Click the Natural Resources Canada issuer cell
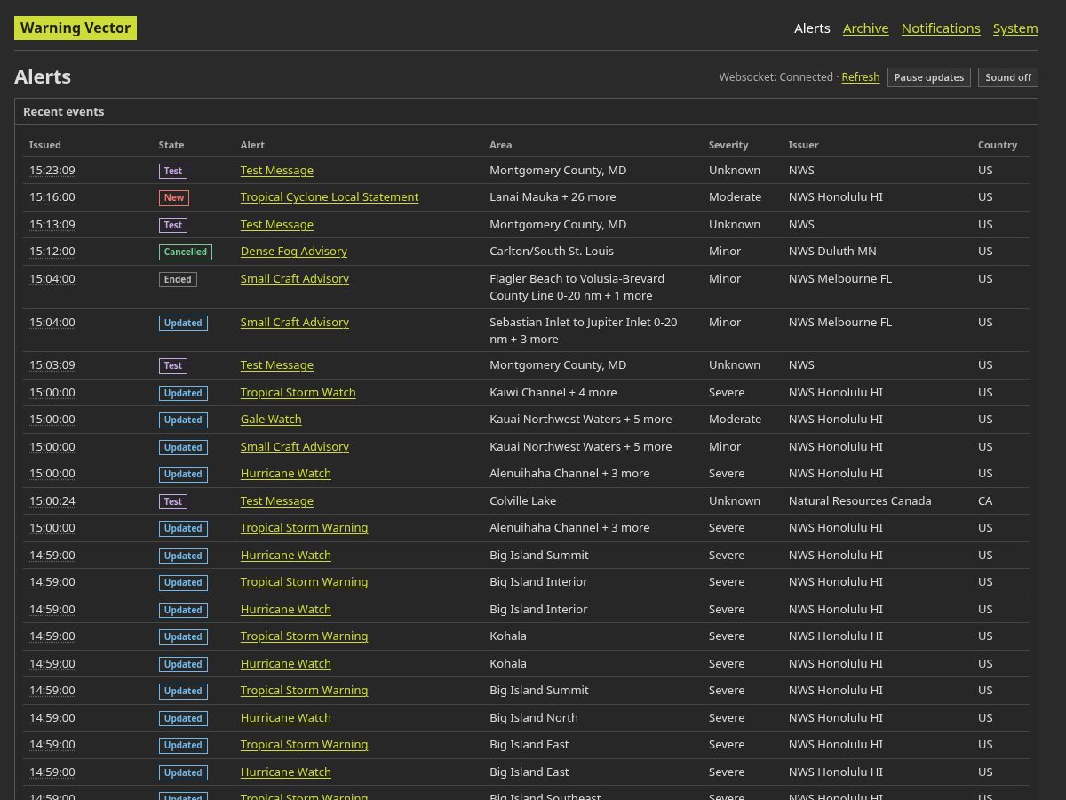This screenshot has width=1066, height=800. [x=860, y=501]
